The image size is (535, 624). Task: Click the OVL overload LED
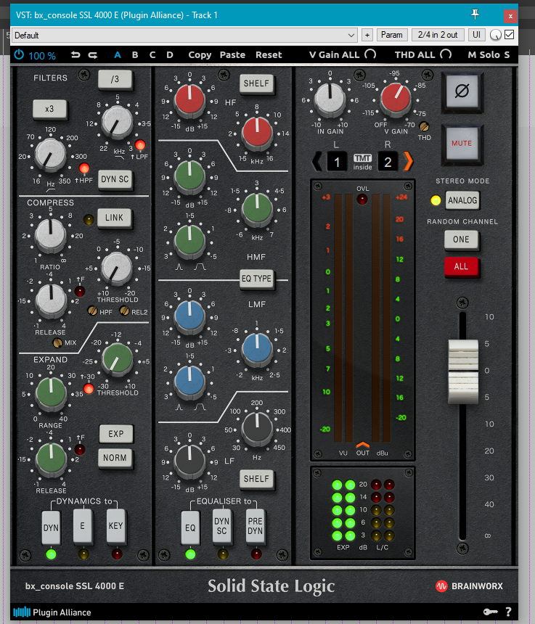[362, 199]
